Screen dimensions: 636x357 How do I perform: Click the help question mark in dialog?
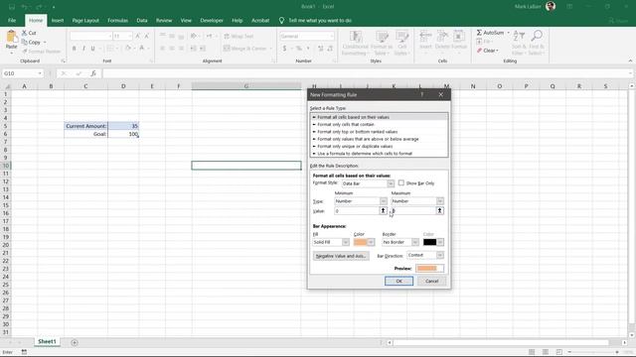coord(421,95)
